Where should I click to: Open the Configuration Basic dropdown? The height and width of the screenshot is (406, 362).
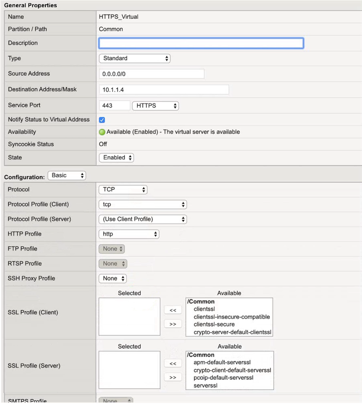pyautogui.click(x=67, y=175)
